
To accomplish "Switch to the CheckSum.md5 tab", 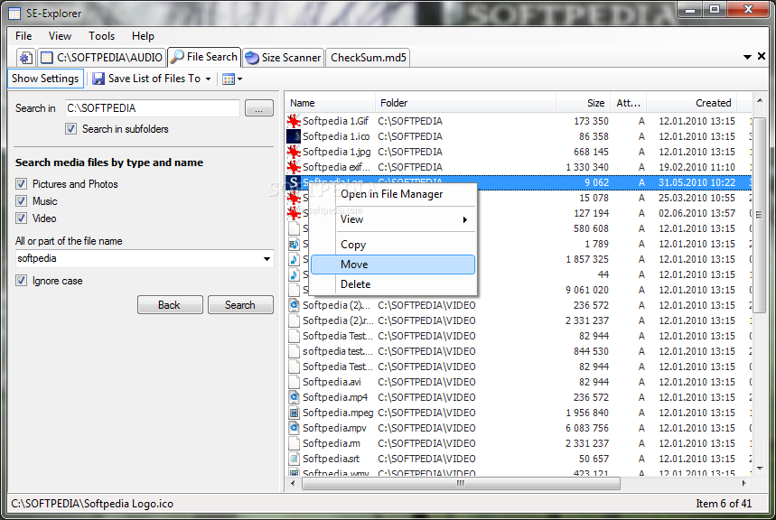I will click(368, 58).
